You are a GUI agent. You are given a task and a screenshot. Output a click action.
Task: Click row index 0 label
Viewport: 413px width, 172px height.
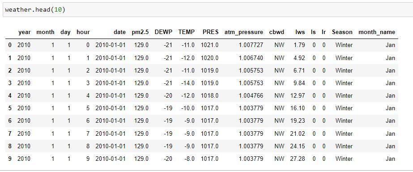pyautogui.click(x=10, y=45)
